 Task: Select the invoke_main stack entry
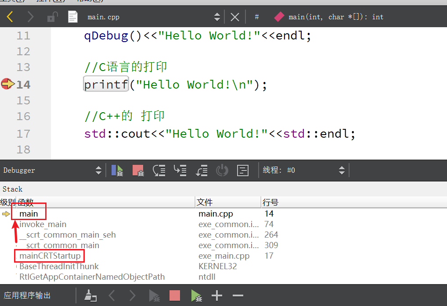tap(42, 224)
